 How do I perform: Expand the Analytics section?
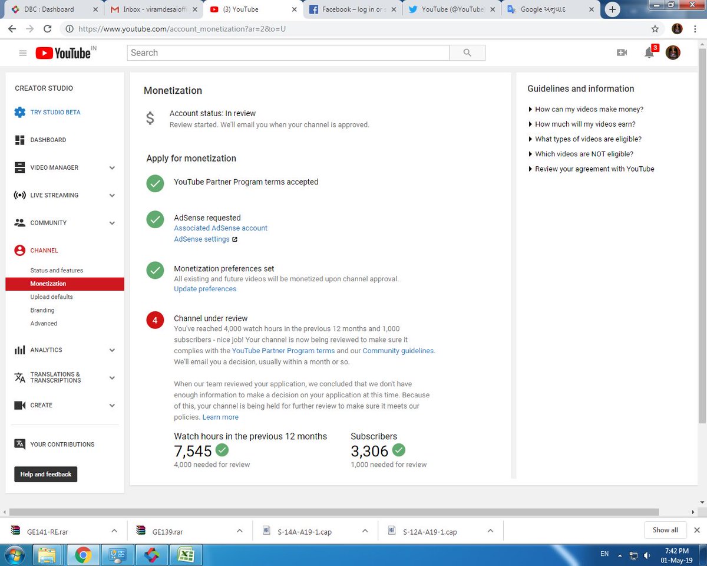pyautogui.click(x=112, y=350)
